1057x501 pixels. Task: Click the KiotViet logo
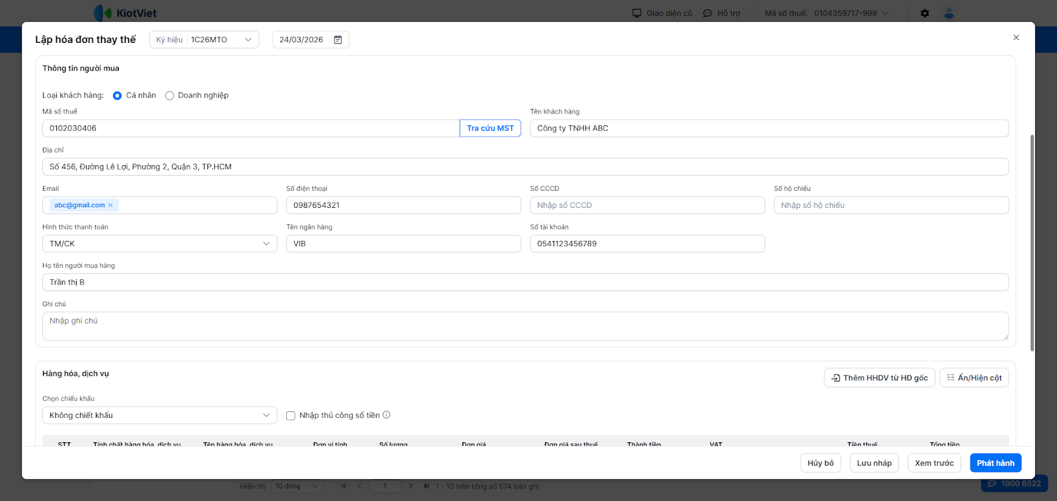coord(126,13)
